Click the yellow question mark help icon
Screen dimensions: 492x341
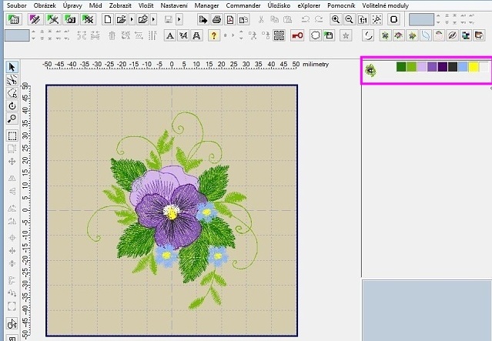tap(215, 35)
